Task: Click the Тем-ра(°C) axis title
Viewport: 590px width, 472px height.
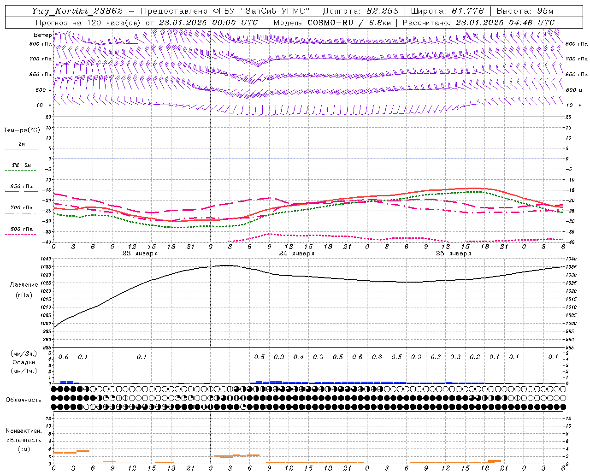Action: point(22,130)
